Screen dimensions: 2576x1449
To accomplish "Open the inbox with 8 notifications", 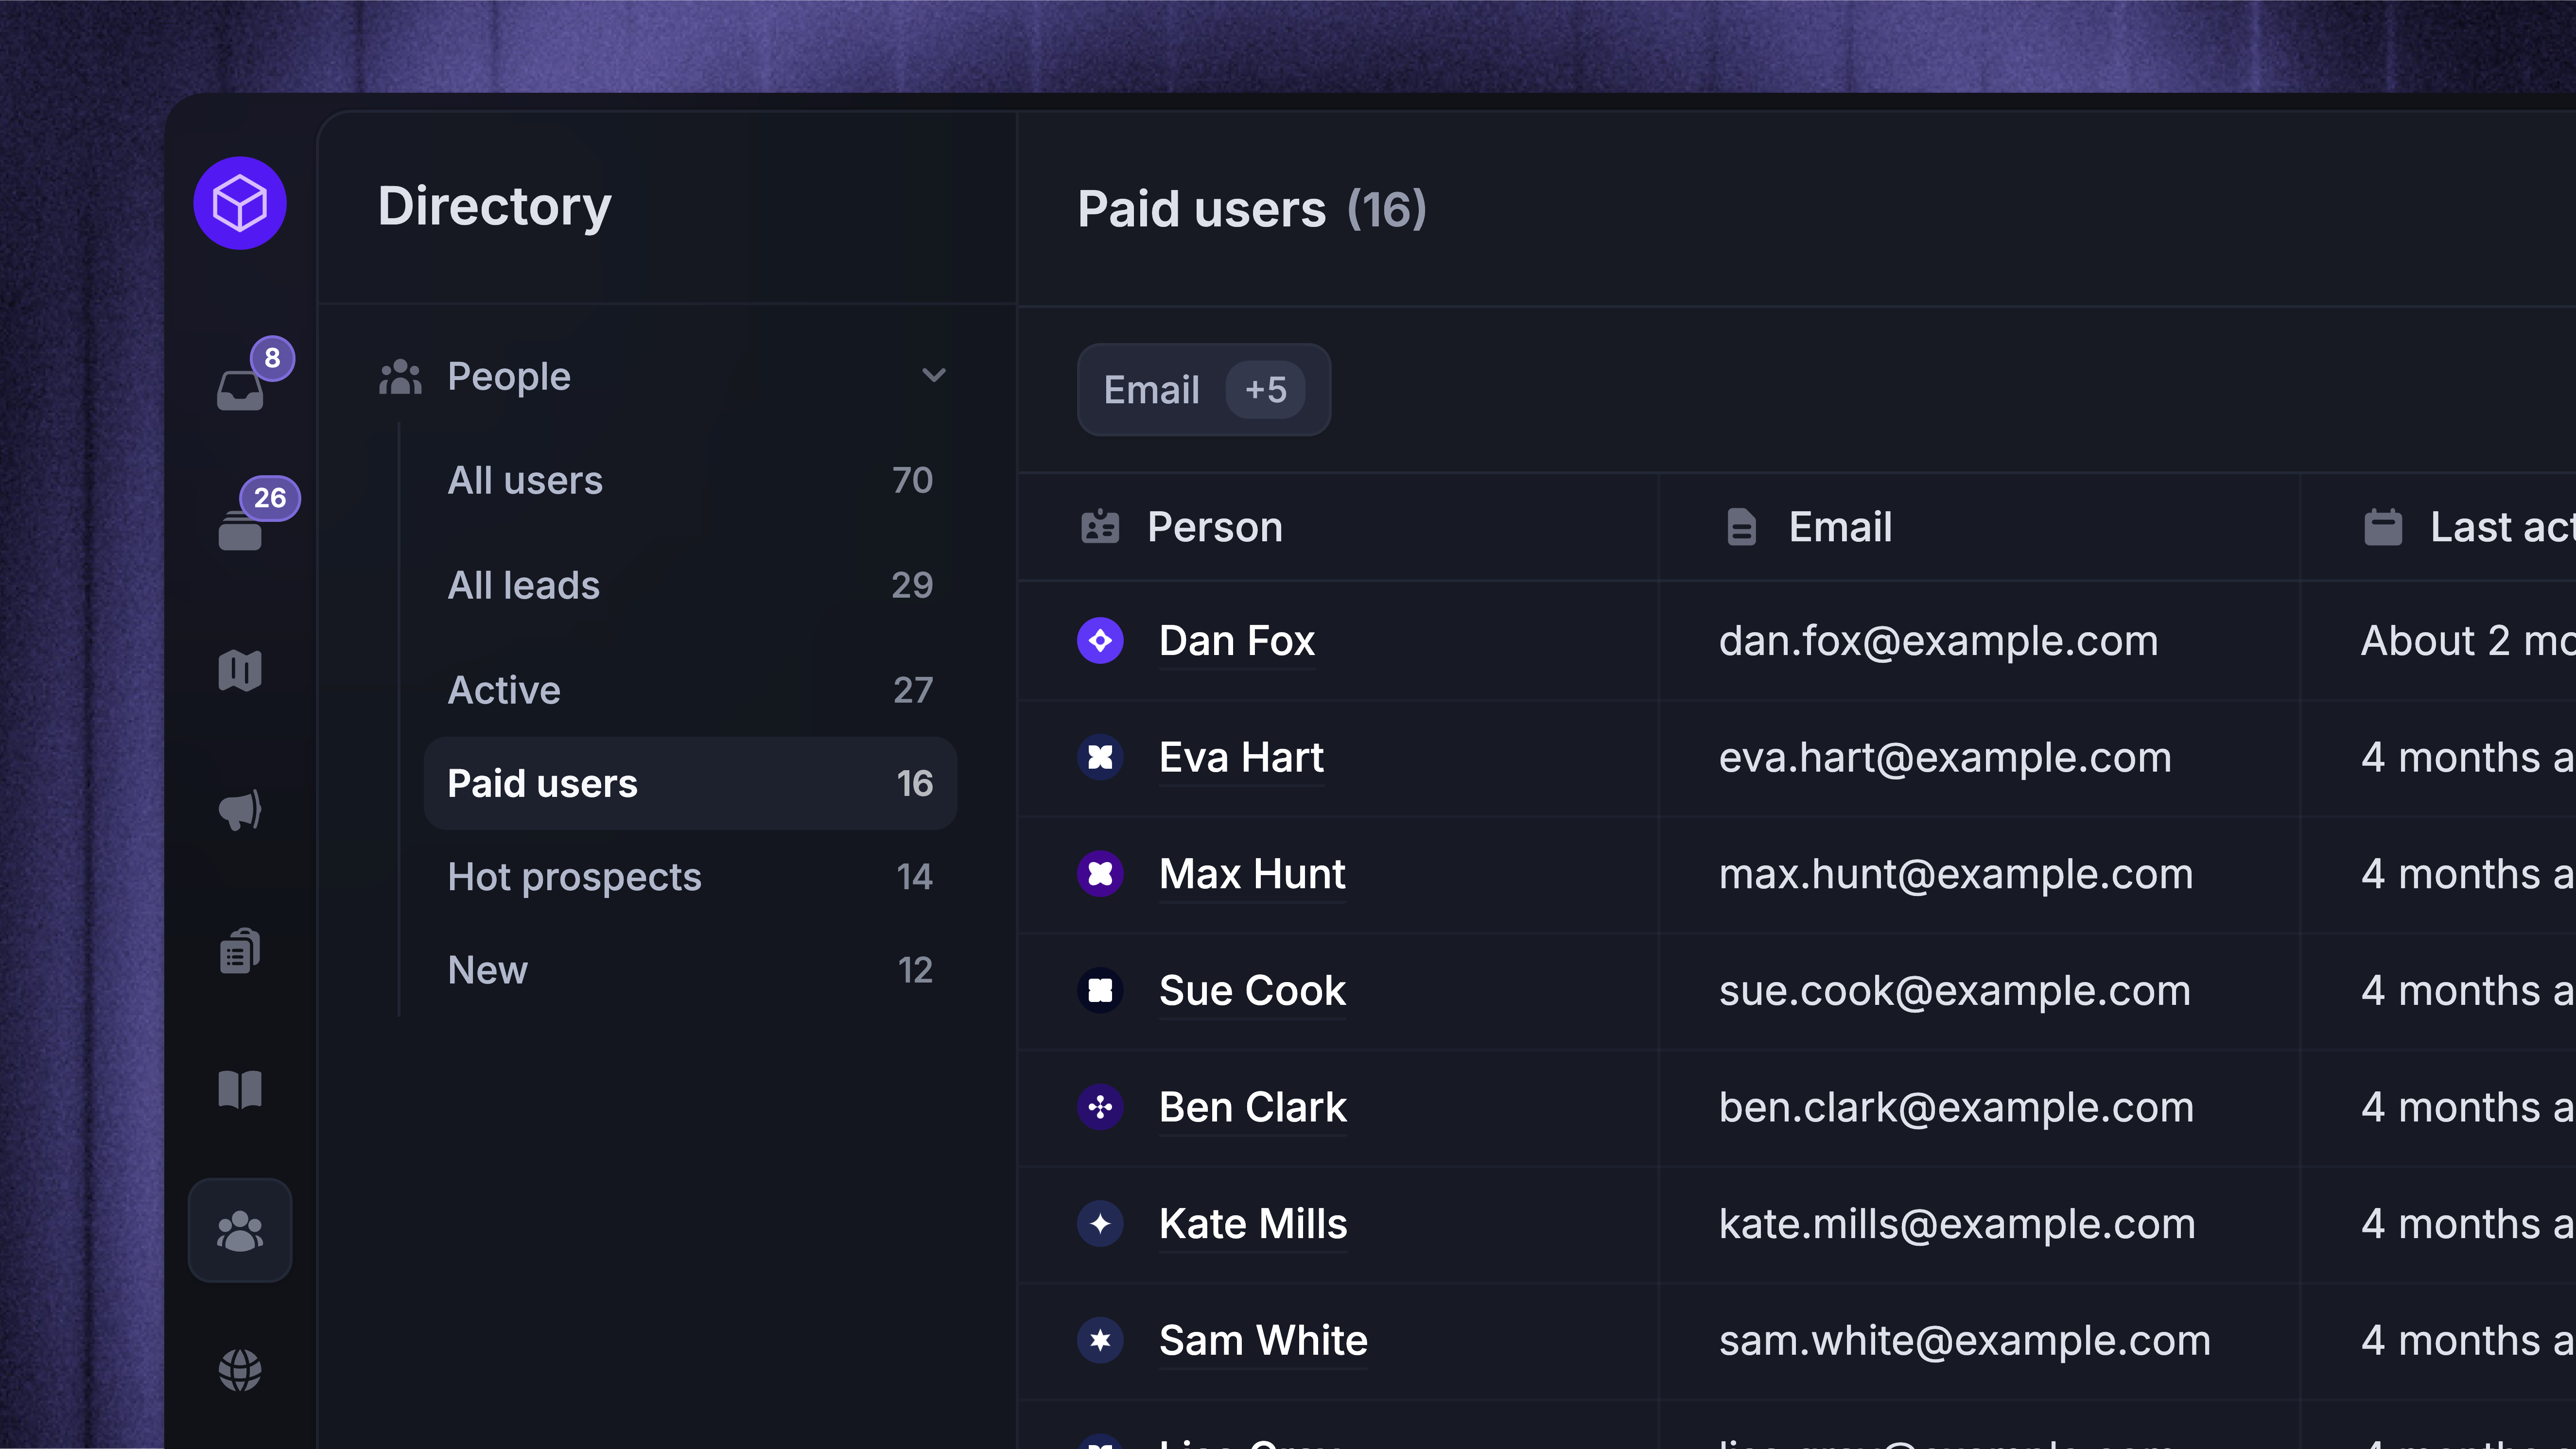I will pyautogui.click(x=240, y=389).
